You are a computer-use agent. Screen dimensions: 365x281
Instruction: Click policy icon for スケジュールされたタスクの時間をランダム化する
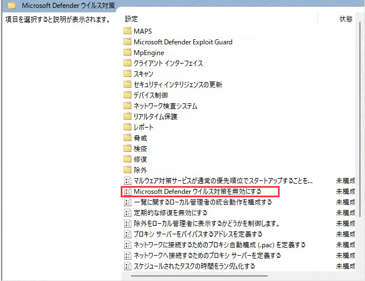[x=127, y=266]
